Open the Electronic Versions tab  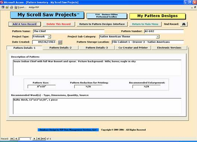[x=169, y=48]
